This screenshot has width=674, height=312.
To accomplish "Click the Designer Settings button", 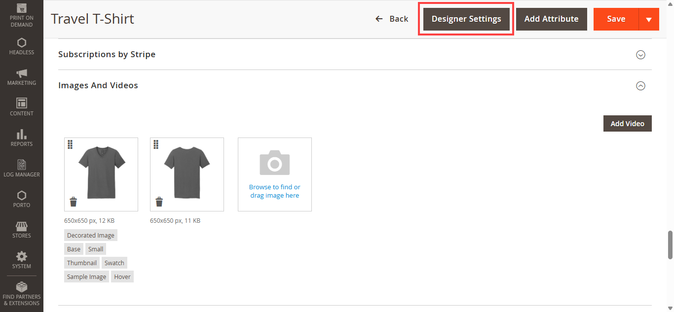I will point(466,19).
